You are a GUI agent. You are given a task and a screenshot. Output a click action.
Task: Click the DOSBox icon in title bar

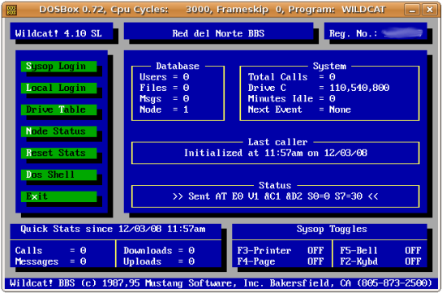tap(11, 10)
